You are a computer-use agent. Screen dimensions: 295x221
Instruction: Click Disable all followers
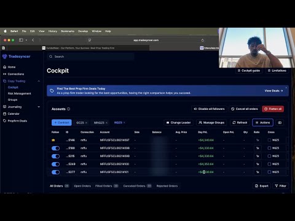209,109
